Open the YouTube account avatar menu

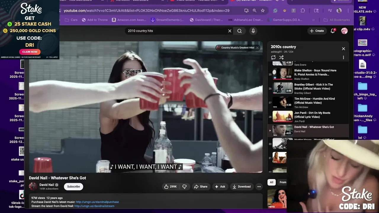click(x=344, y=31)
